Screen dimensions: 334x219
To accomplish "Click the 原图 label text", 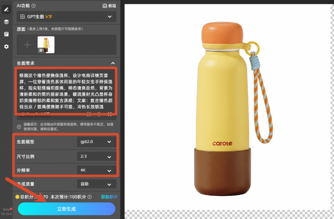I will pyautogui.click(x=21, y=29).
